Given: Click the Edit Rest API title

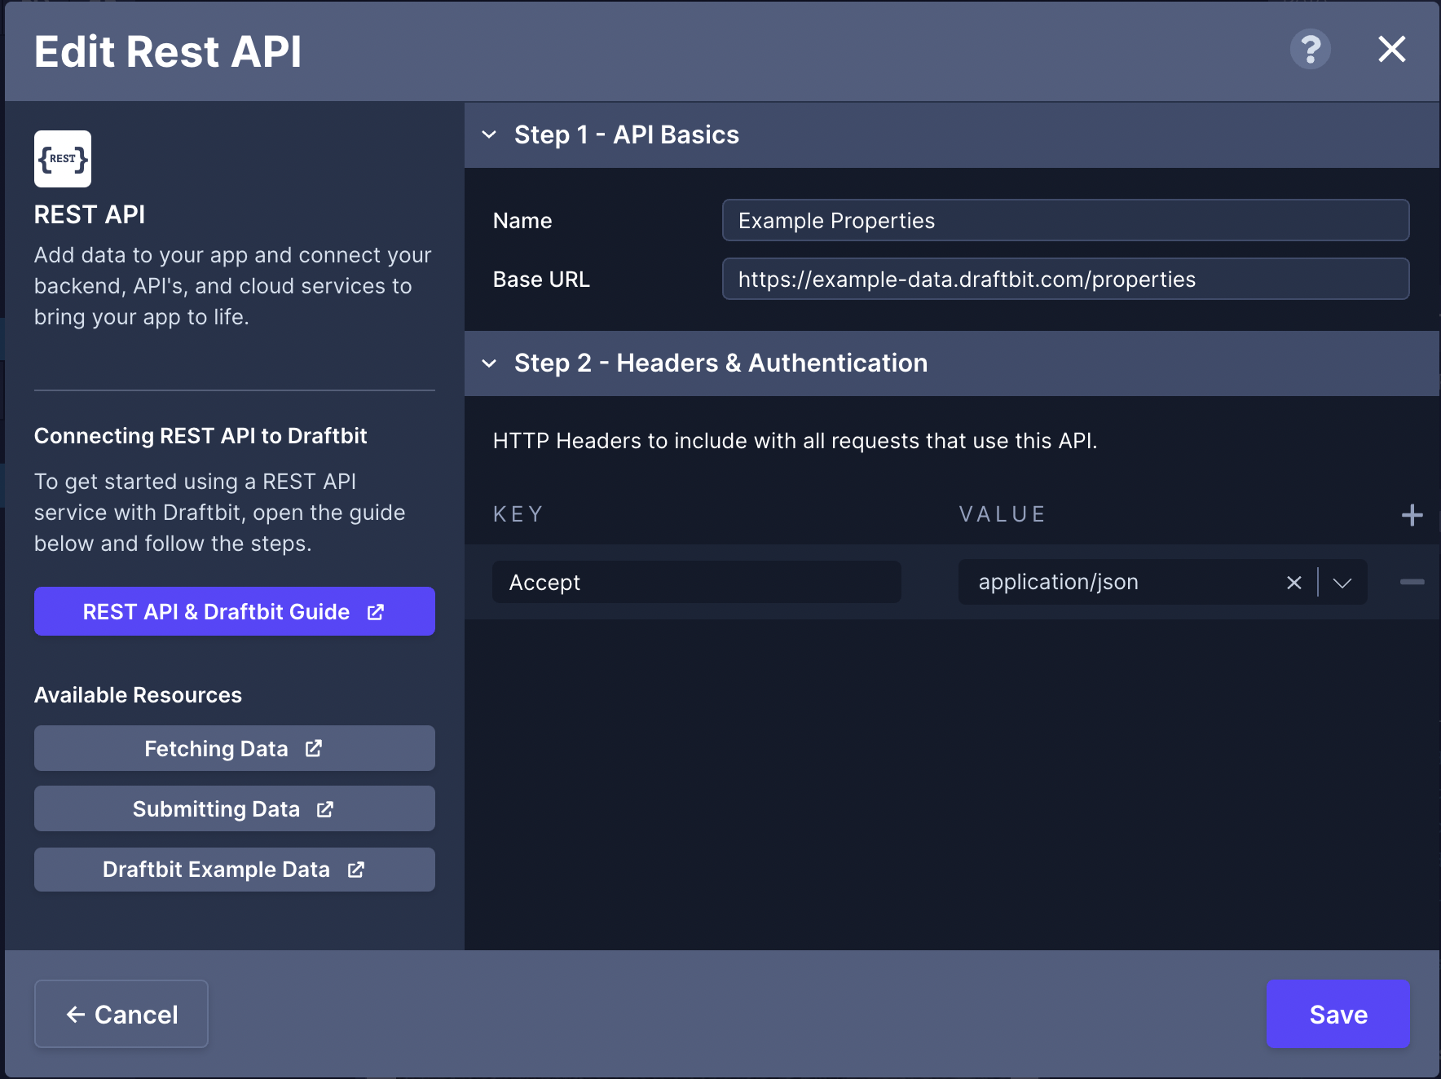Looking at the screenshot, I should pyautogui.click(x=168, y=51).
